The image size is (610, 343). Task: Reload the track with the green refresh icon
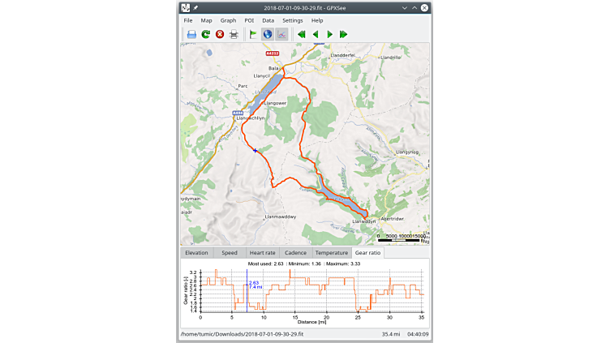[x=205, y=34]
